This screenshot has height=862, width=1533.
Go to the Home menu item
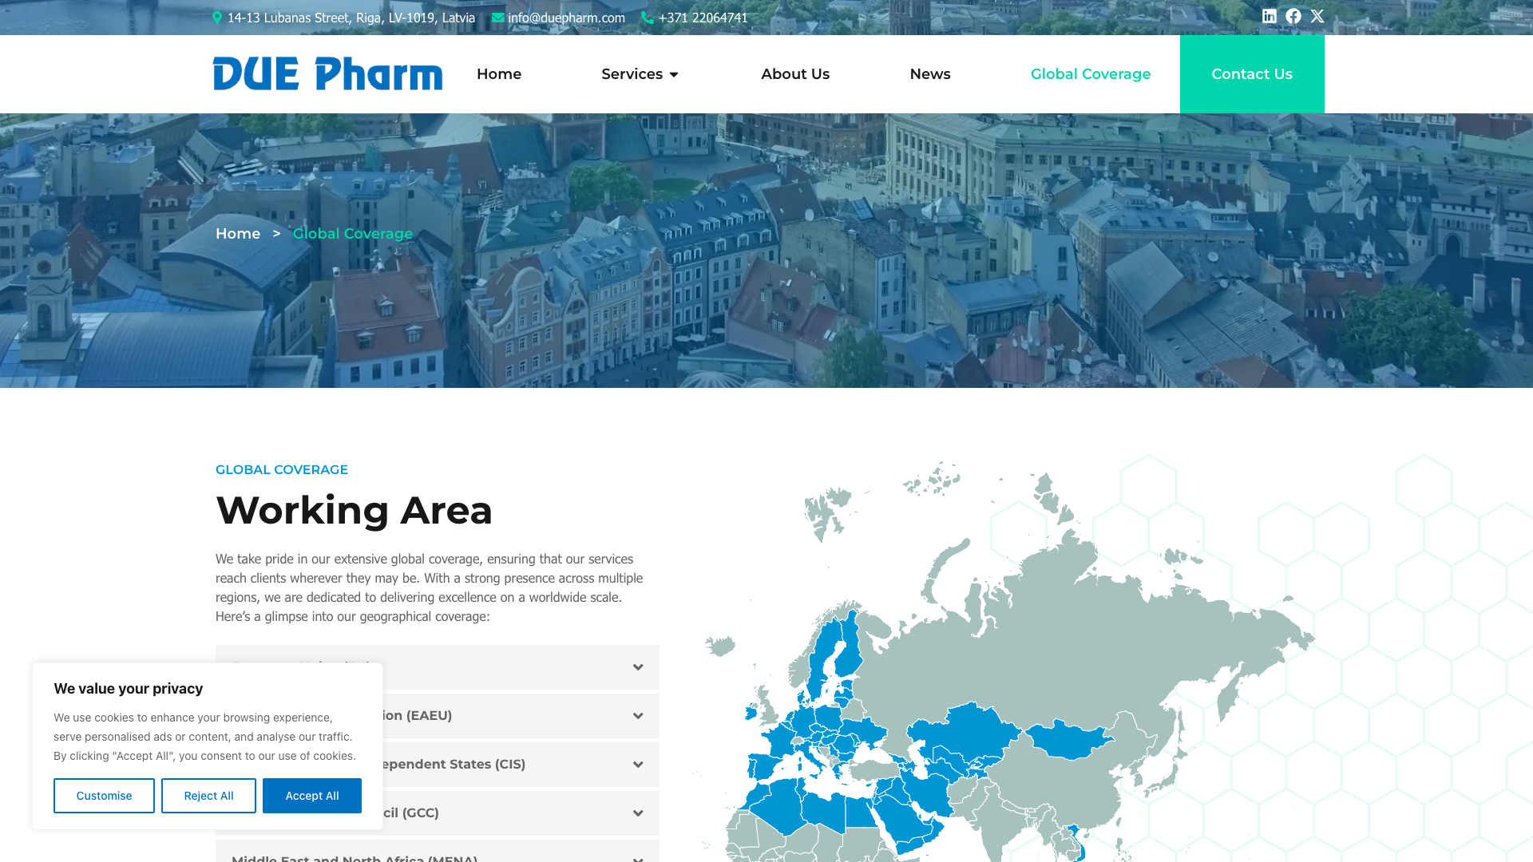pos(499,74)
